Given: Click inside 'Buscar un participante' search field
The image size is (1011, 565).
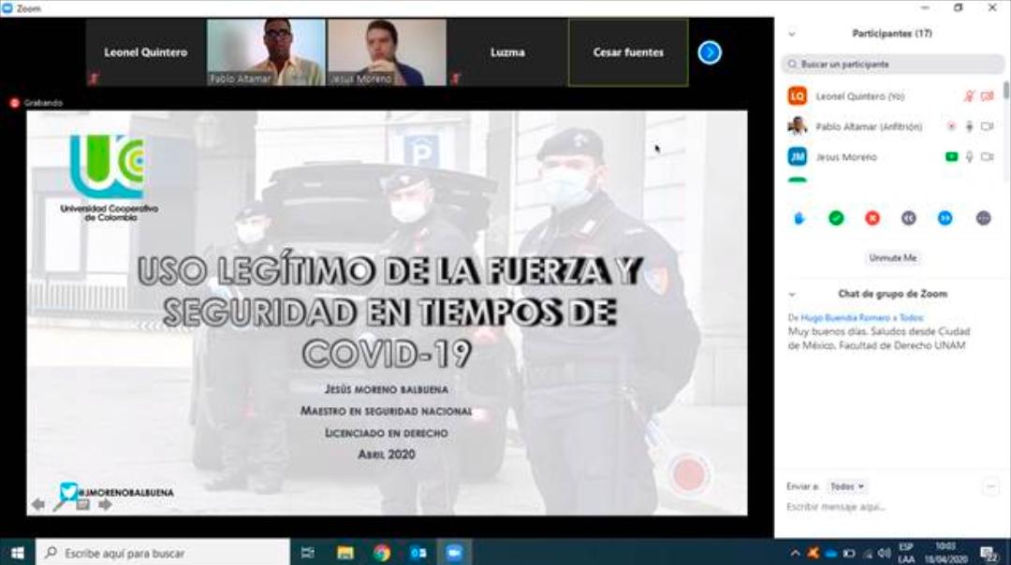Looking at the screenshot, I should 893,65.
